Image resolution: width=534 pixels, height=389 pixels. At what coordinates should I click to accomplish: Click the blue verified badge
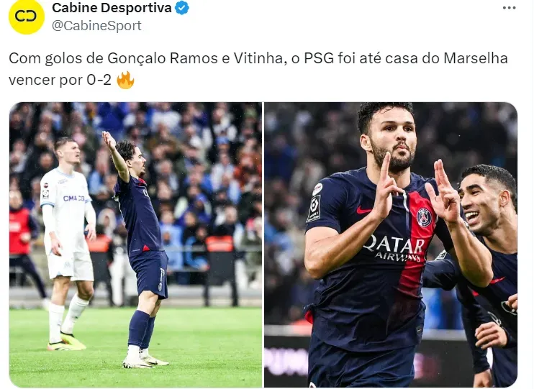click(x=182, y=8)
